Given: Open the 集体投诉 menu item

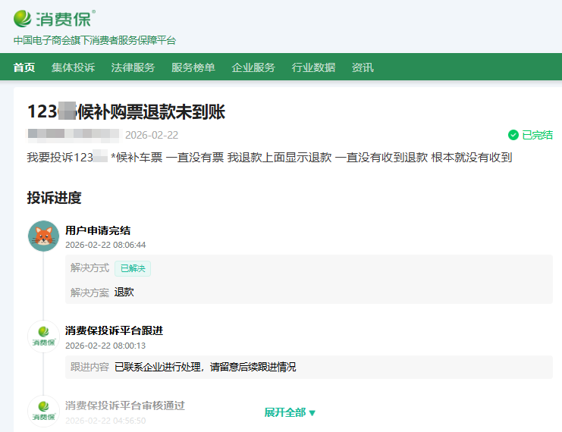Looking at the screenshot, I should coord(73,67).
